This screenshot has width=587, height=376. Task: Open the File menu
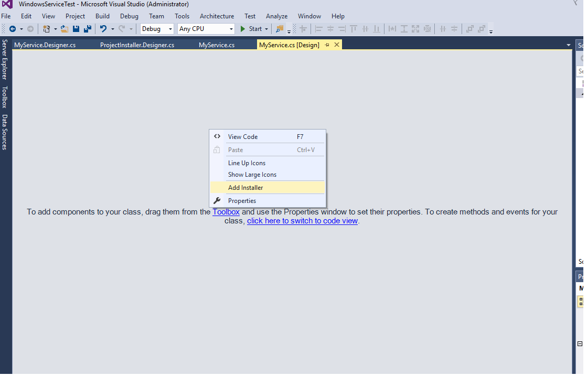tap(6, 16)
